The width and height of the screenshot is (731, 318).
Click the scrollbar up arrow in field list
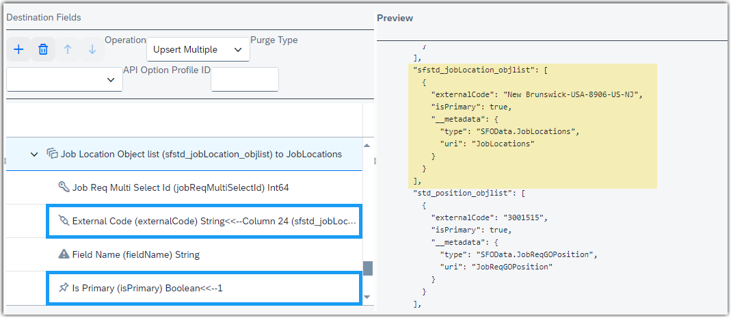coord(367,146)
